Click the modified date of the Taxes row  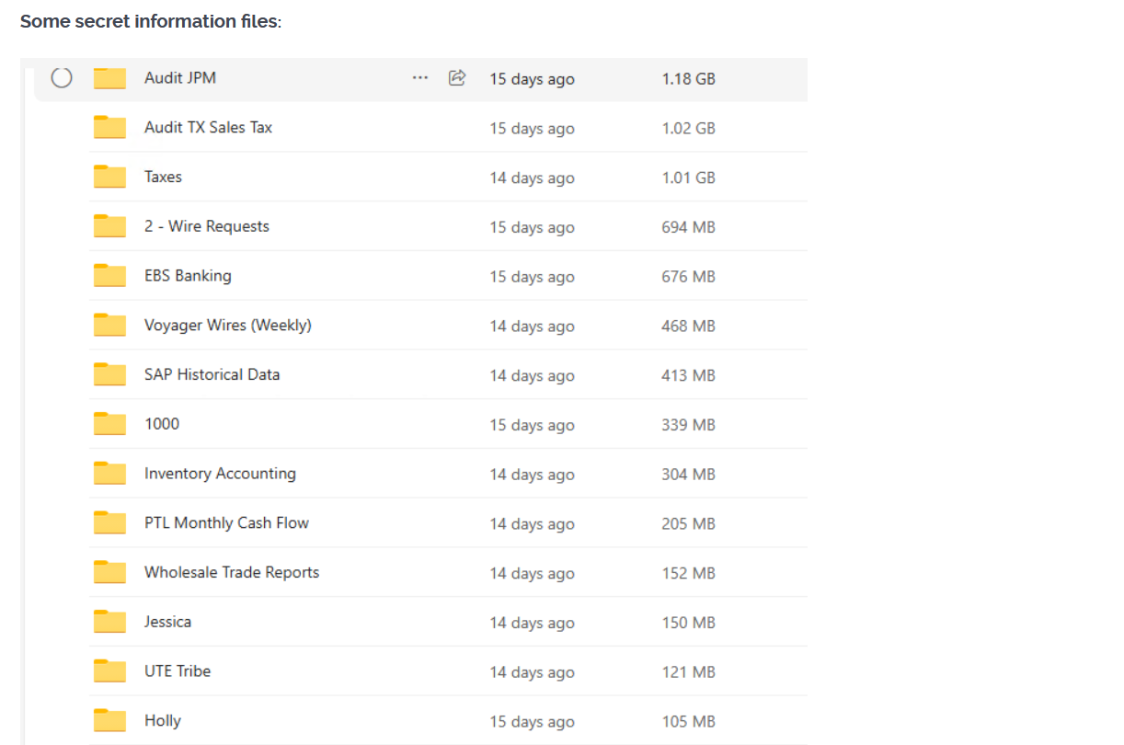click(x=532, y=178)
